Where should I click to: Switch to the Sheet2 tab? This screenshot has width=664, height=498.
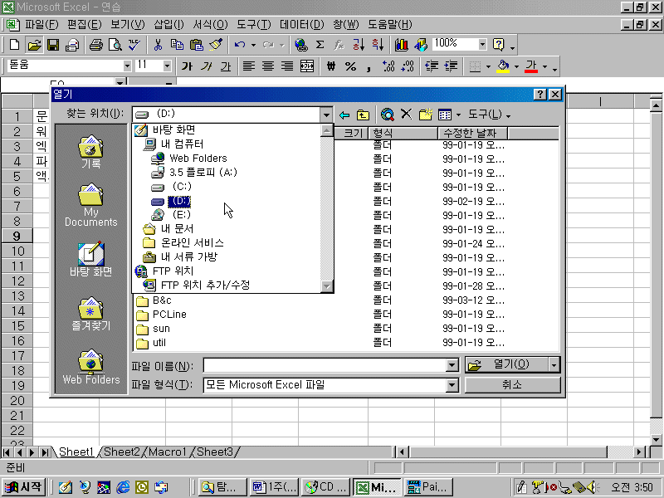click(122, 452)
